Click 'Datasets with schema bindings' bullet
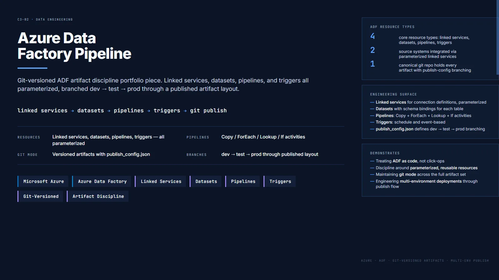This screenshot has width=499, height=280. 417,109
